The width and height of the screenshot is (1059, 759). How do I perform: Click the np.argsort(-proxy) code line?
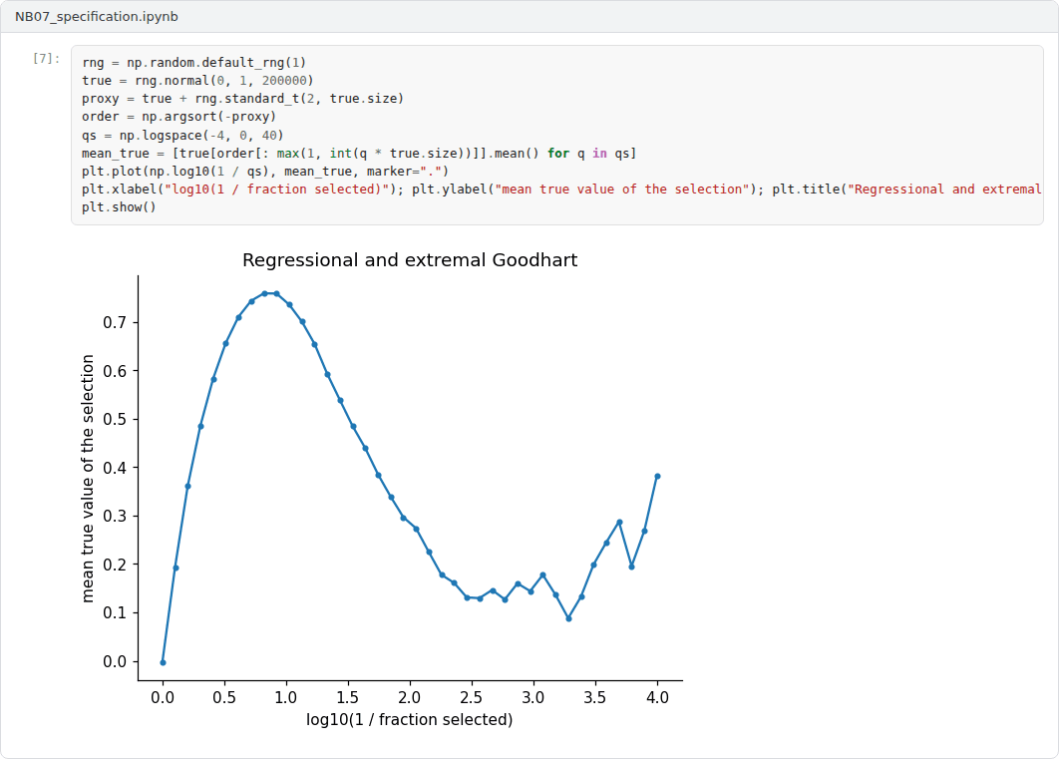tap(178, 116)
